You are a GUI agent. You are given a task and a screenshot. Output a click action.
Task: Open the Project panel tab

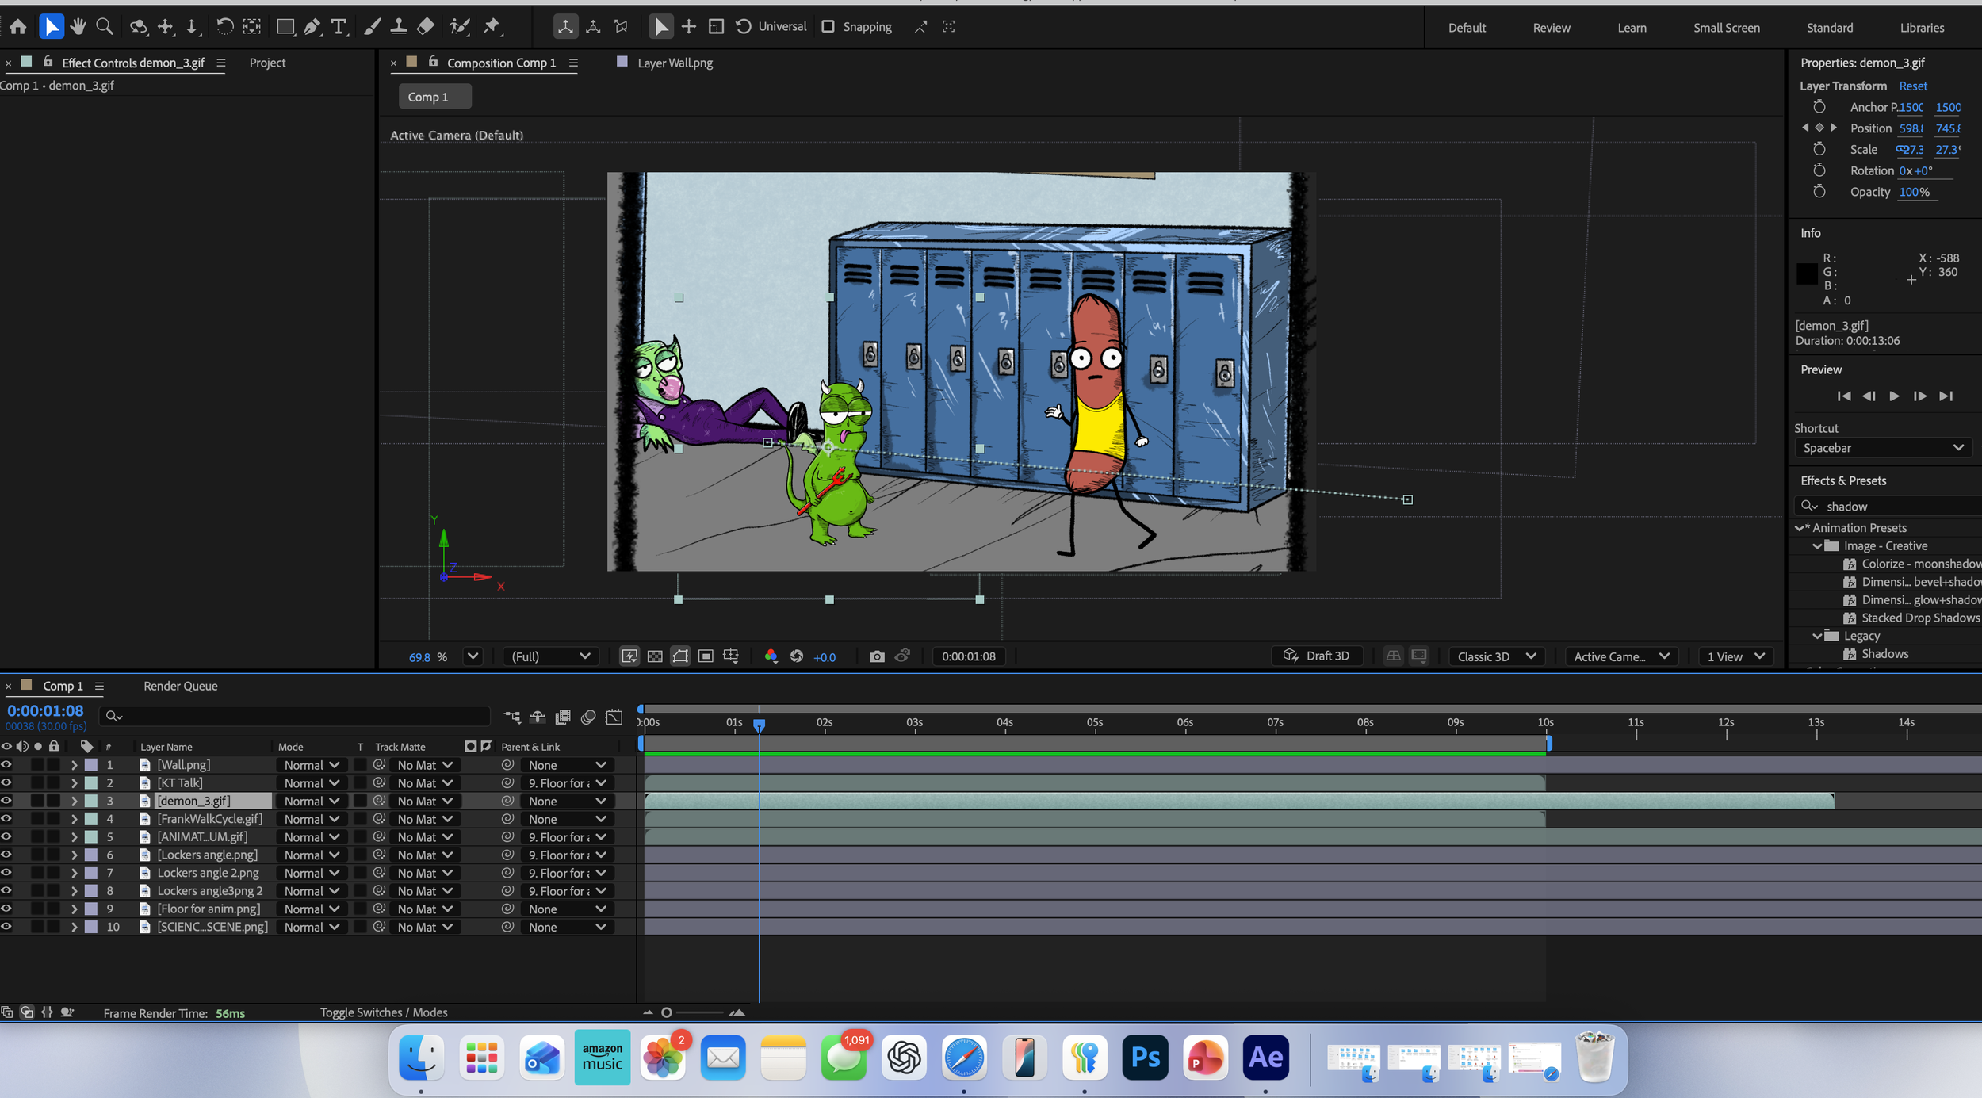267,63
